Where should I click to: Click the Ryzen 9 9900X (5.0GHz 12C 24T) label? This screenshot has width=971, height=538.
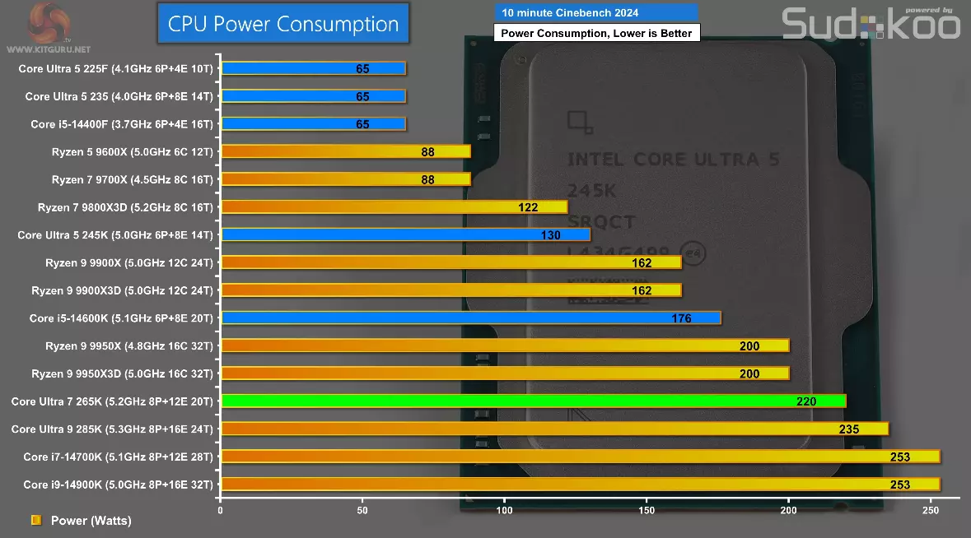[x=128, y=262]
